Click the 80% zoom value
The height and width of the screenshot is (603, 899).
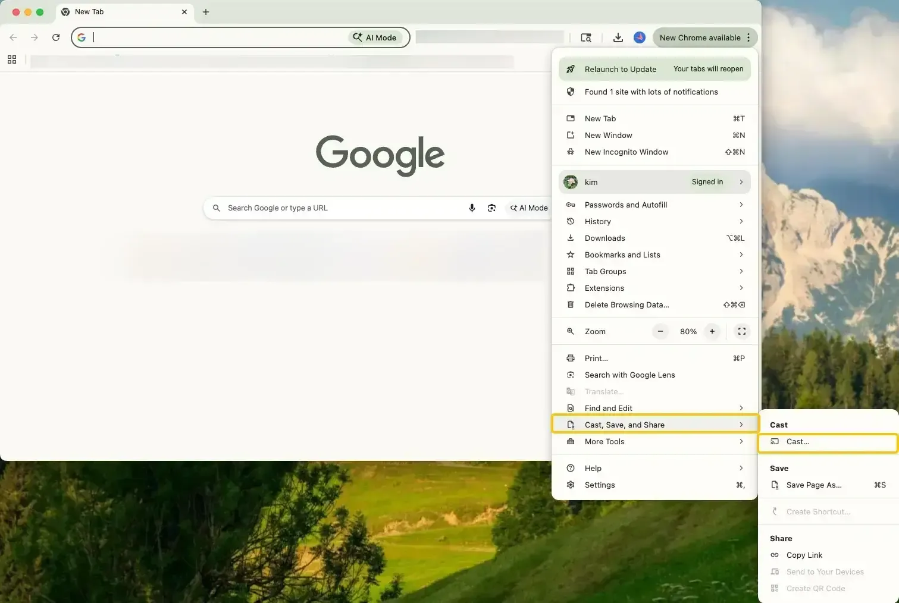point(688,332)
